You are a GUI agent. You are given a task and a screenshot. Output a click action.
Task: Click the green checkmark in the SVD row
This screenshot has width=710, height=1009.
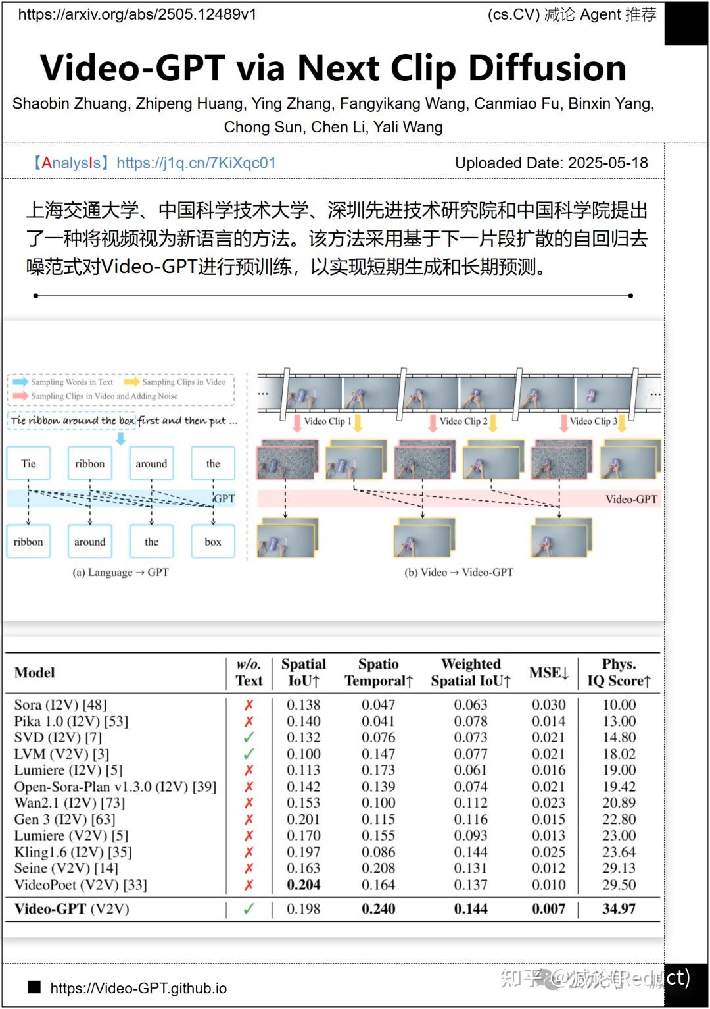(248, 737)
